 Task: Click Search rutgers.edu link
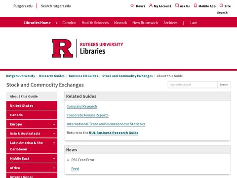click(56, 6)
